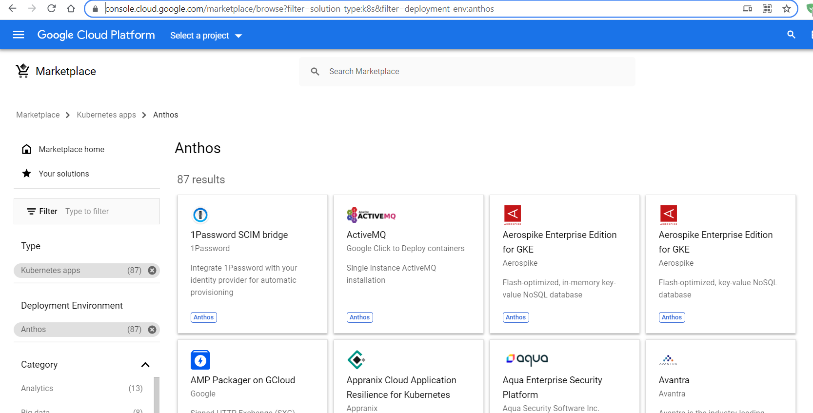Remove the Kubernetes apps filter chip
This screenshot has width=813, height=413.
[x=152, y=270]
